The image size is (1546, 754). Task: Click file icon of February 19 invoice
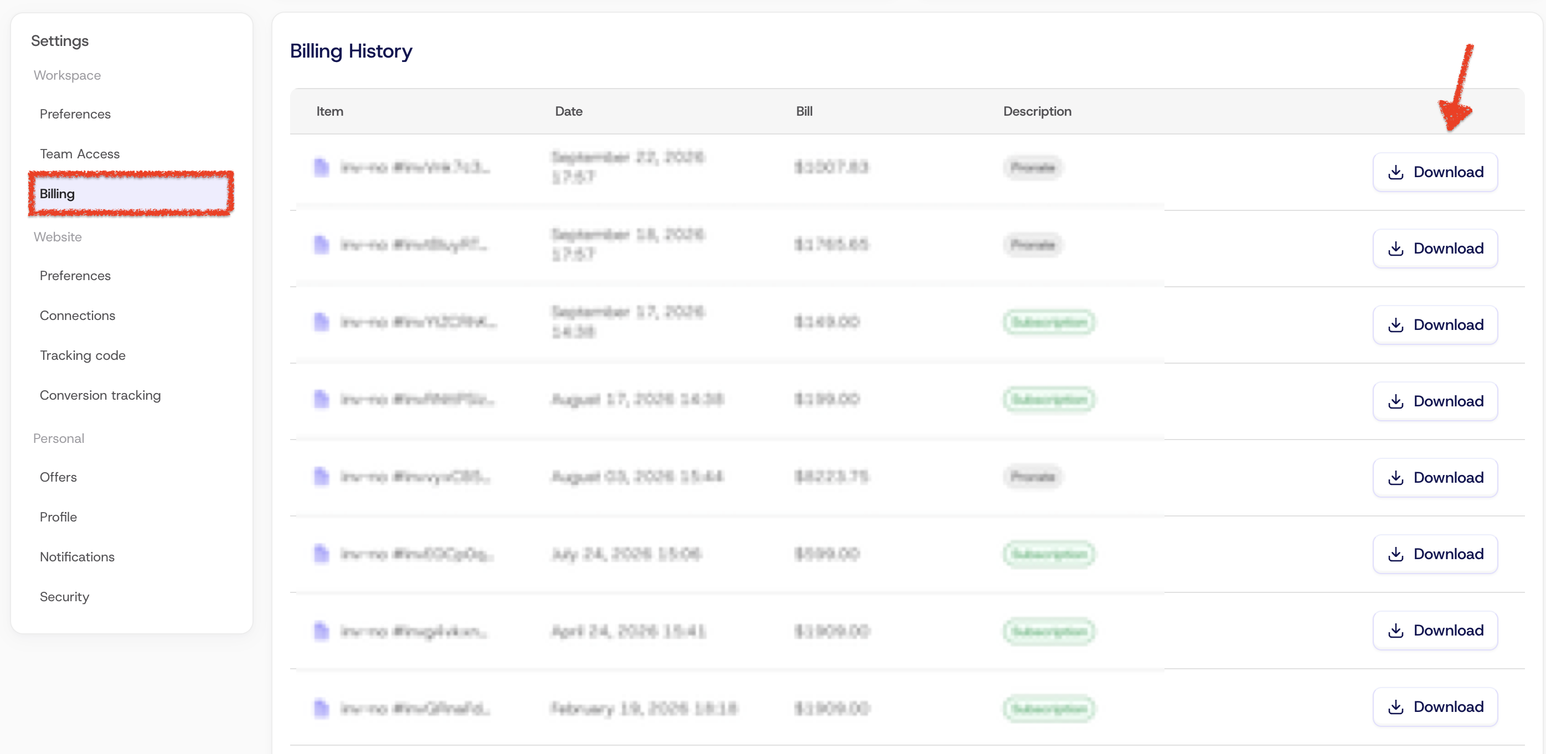click(x=322, y=709)
